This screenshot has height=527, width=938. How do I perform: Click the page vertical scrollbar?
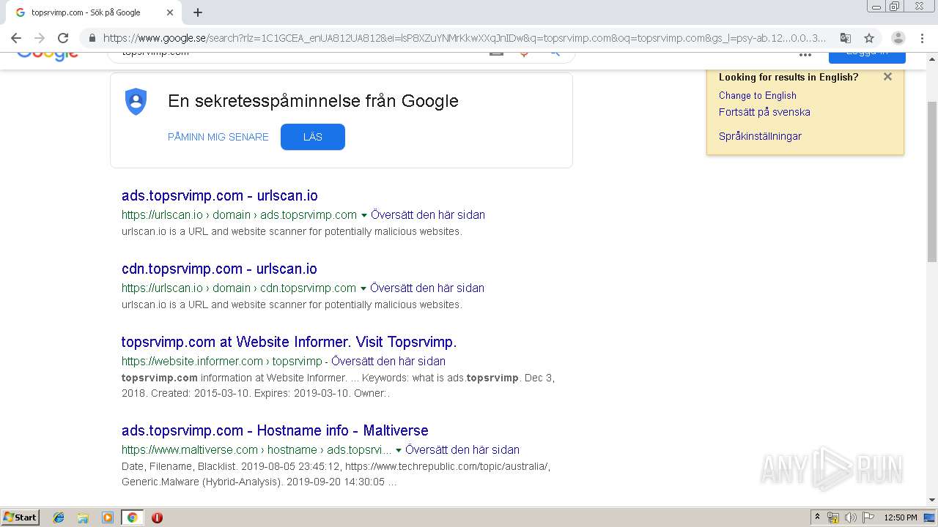(932, 183)
